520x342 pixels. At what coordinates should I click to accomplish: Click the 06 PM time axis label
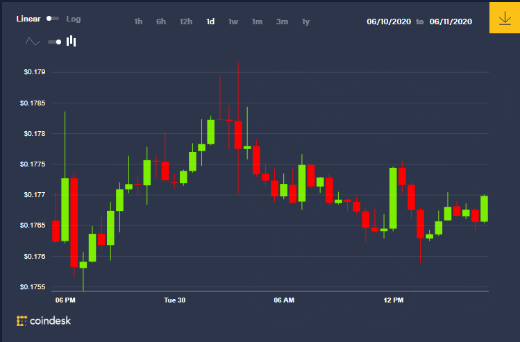tap(65, 300)
